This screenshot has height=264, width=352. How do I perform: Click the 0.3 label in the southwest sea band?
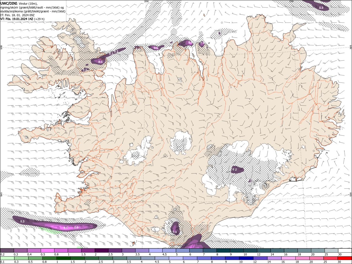coord(22,221)
